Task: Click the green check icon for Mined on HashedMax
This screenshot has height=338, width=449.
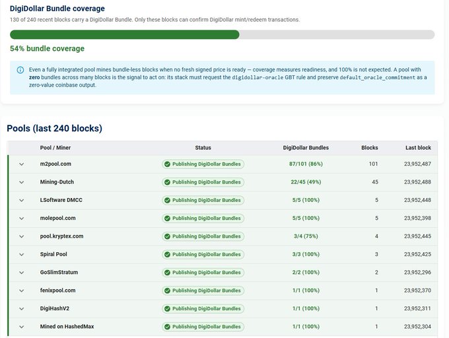Action: (167, 326)
